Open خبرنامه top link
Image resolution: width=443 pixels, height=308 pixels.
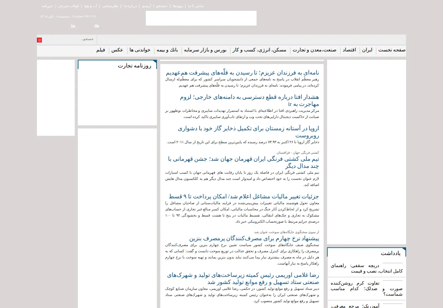(x=47, y=6)
